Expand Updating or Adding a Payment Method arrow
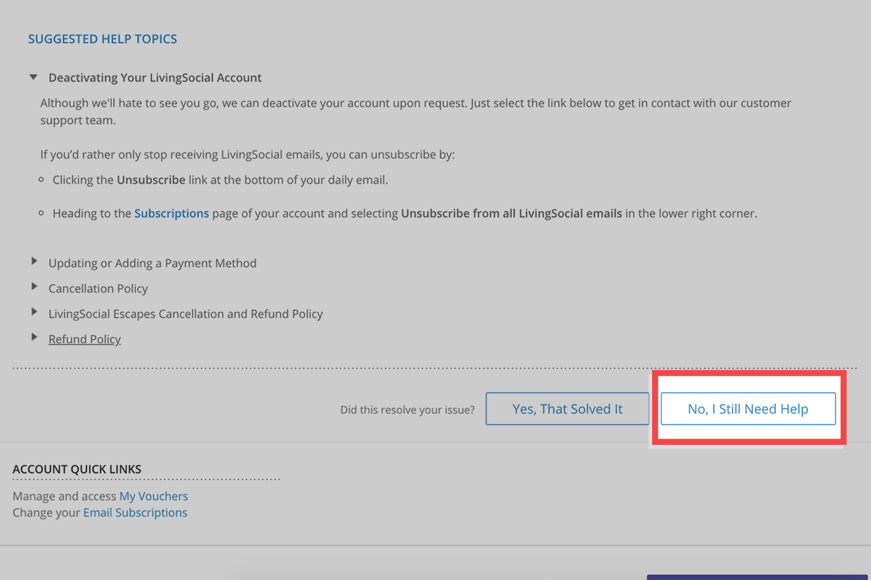 [34, 262]
